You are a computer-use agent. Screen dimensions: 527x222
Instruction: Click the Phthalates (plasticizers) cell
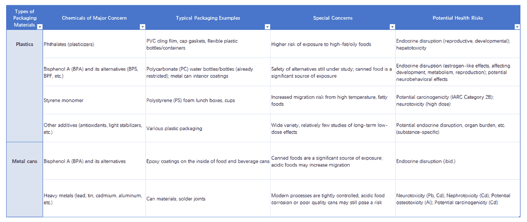point(94,44)
